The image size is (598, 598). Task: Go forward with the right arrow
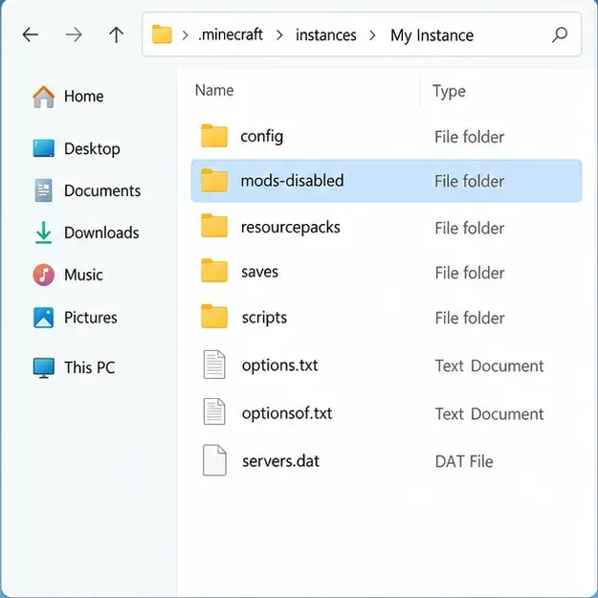pyautogui.click(x=74, y=34)
